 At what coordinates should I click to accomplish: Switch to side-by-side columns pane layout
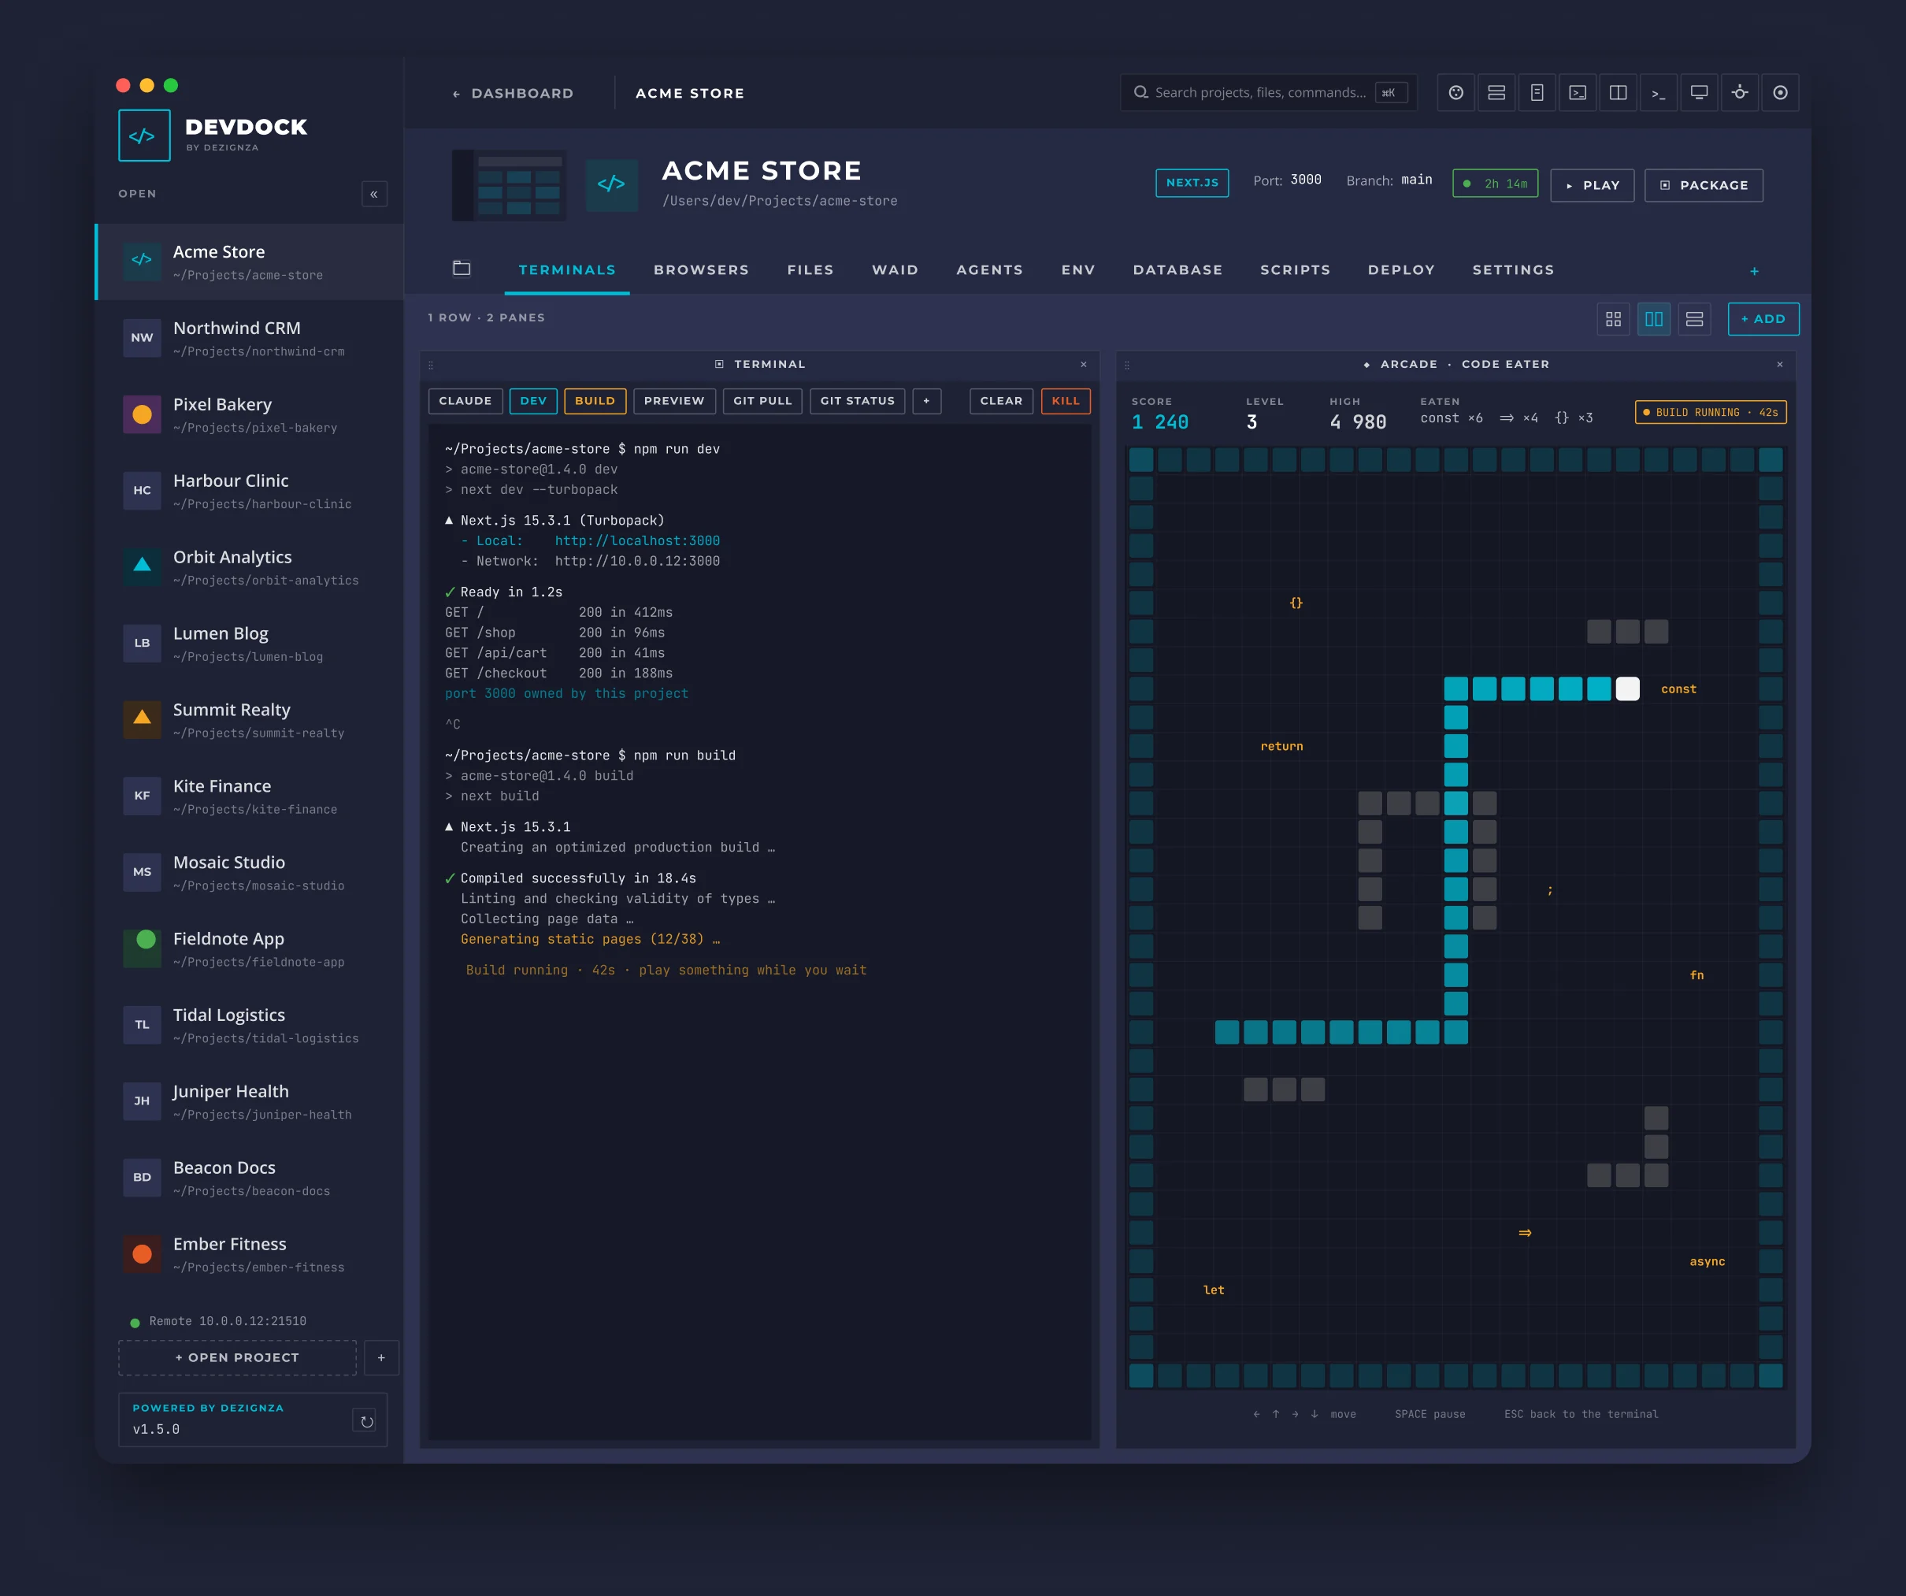[x=1654, y=319]
